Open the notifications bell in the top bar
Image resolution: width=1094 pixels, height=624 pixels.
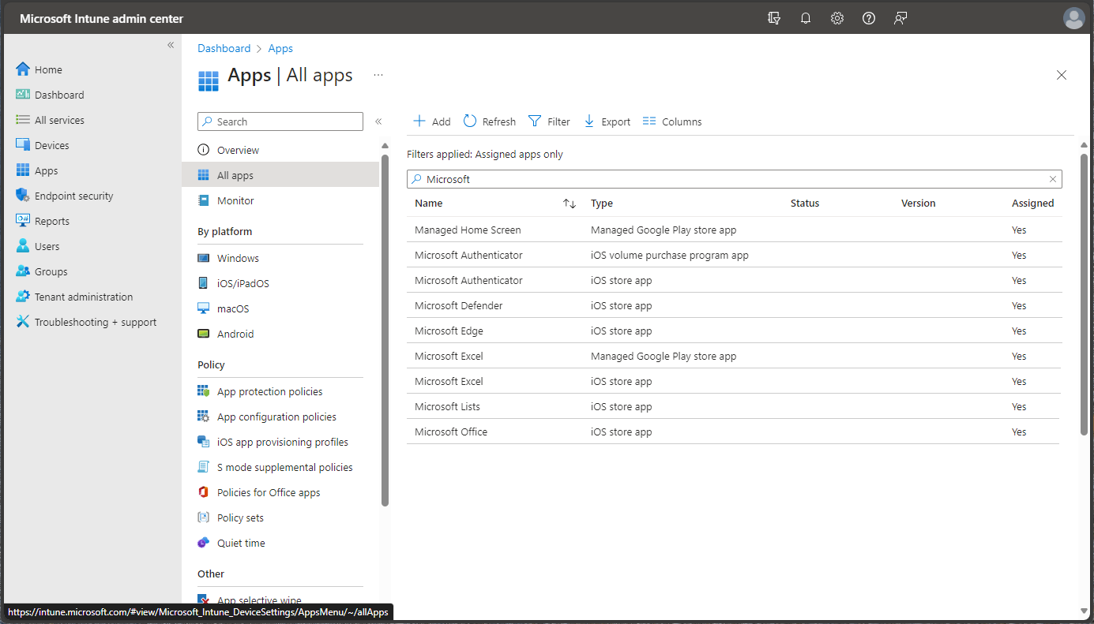click(806, 17)
